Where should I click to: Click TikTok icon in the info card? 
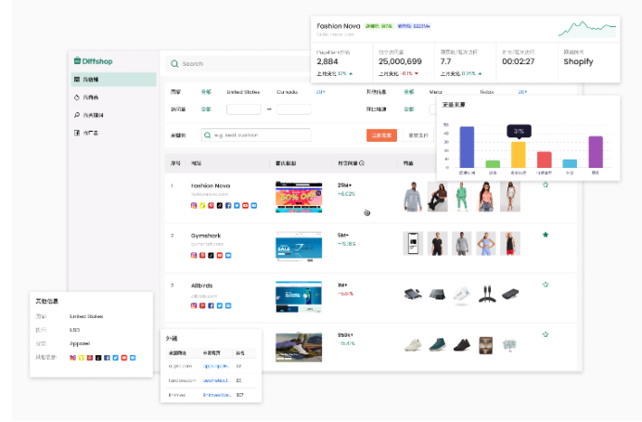point(98,358)
